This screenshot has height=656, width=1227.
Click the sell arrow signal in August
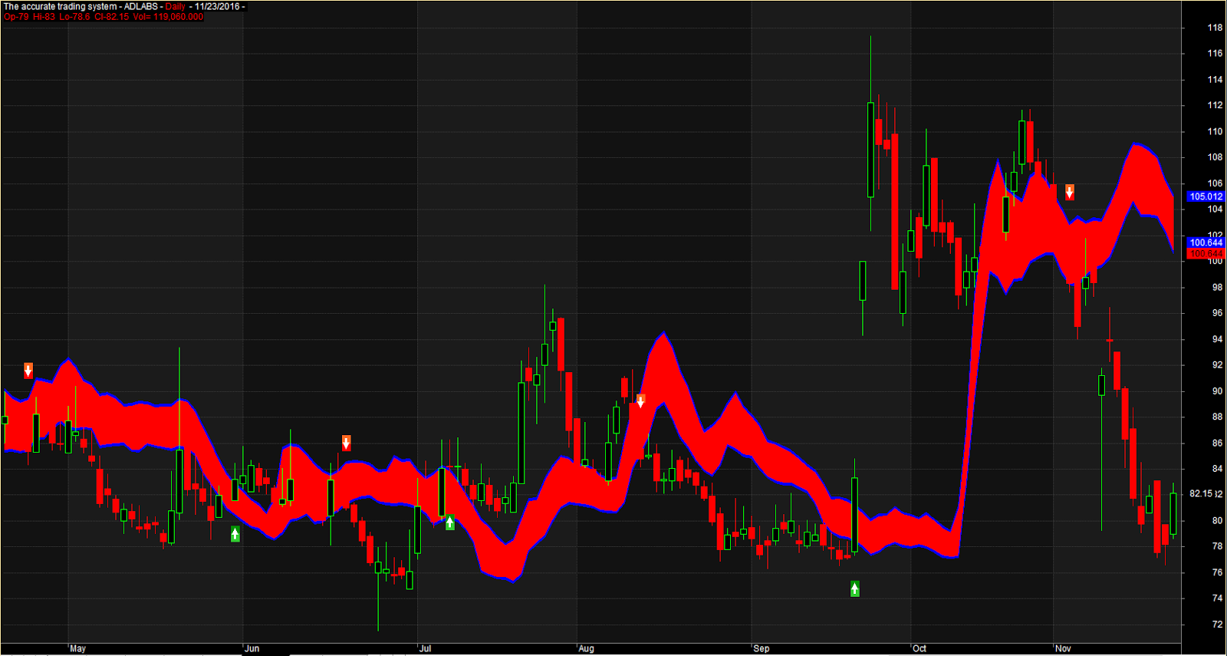(640, 401)
